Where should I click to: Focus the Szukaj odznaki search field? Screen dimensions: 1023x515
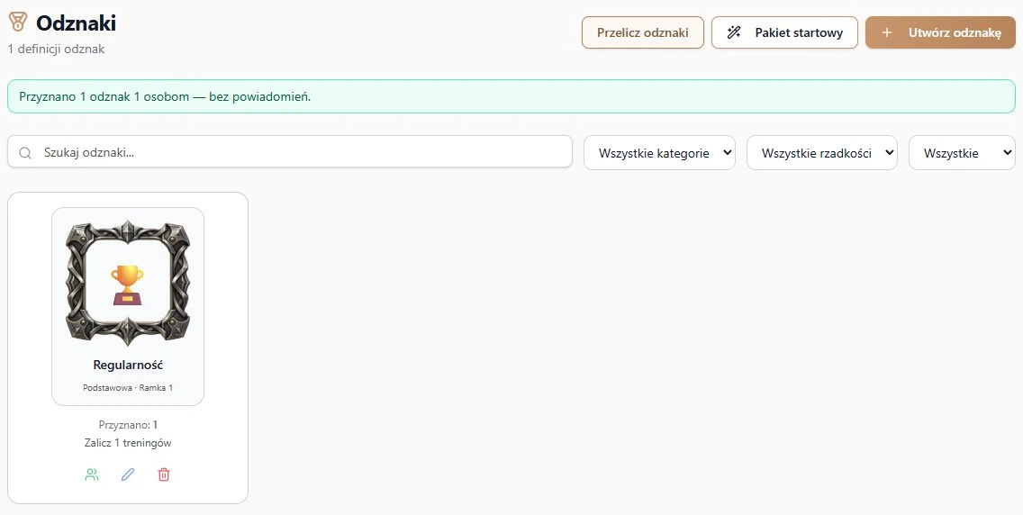click(290, 152)
